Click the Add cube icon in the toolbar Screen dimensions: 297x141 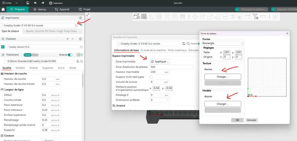[x=137, y=17]
